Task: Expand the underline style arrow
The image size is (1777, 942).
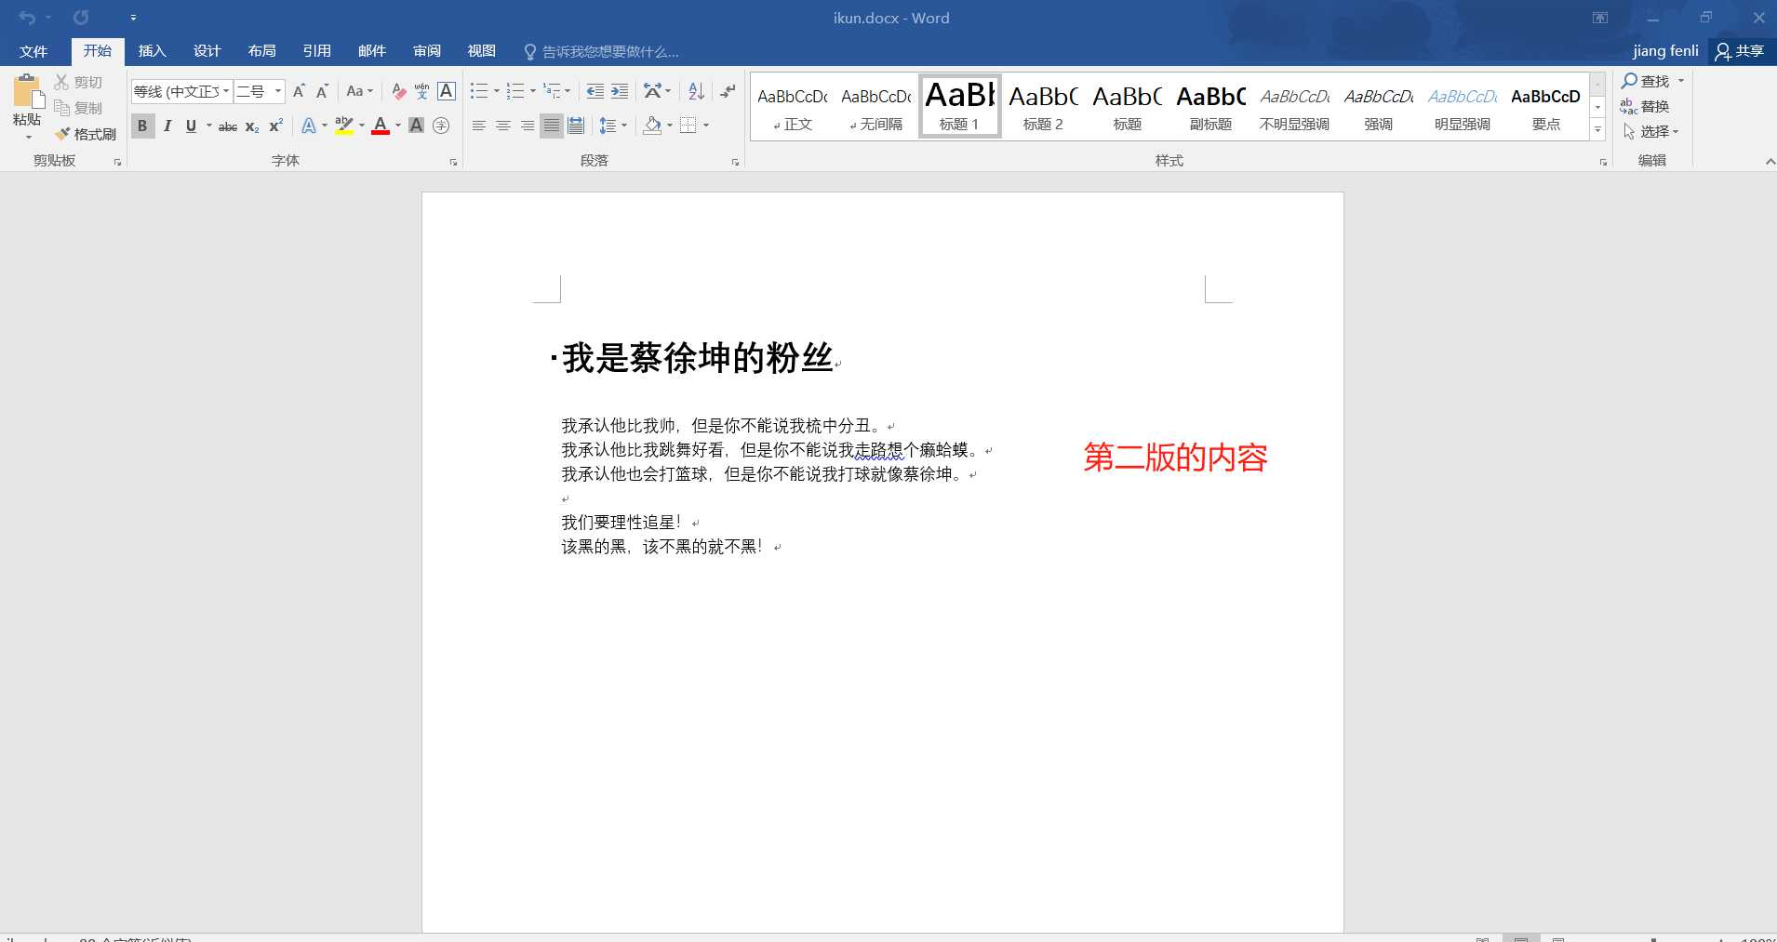Action: 209,126
